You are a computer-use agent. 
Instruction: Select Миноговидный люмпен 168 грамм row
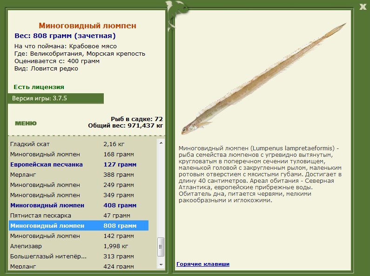tap(79, 154)
